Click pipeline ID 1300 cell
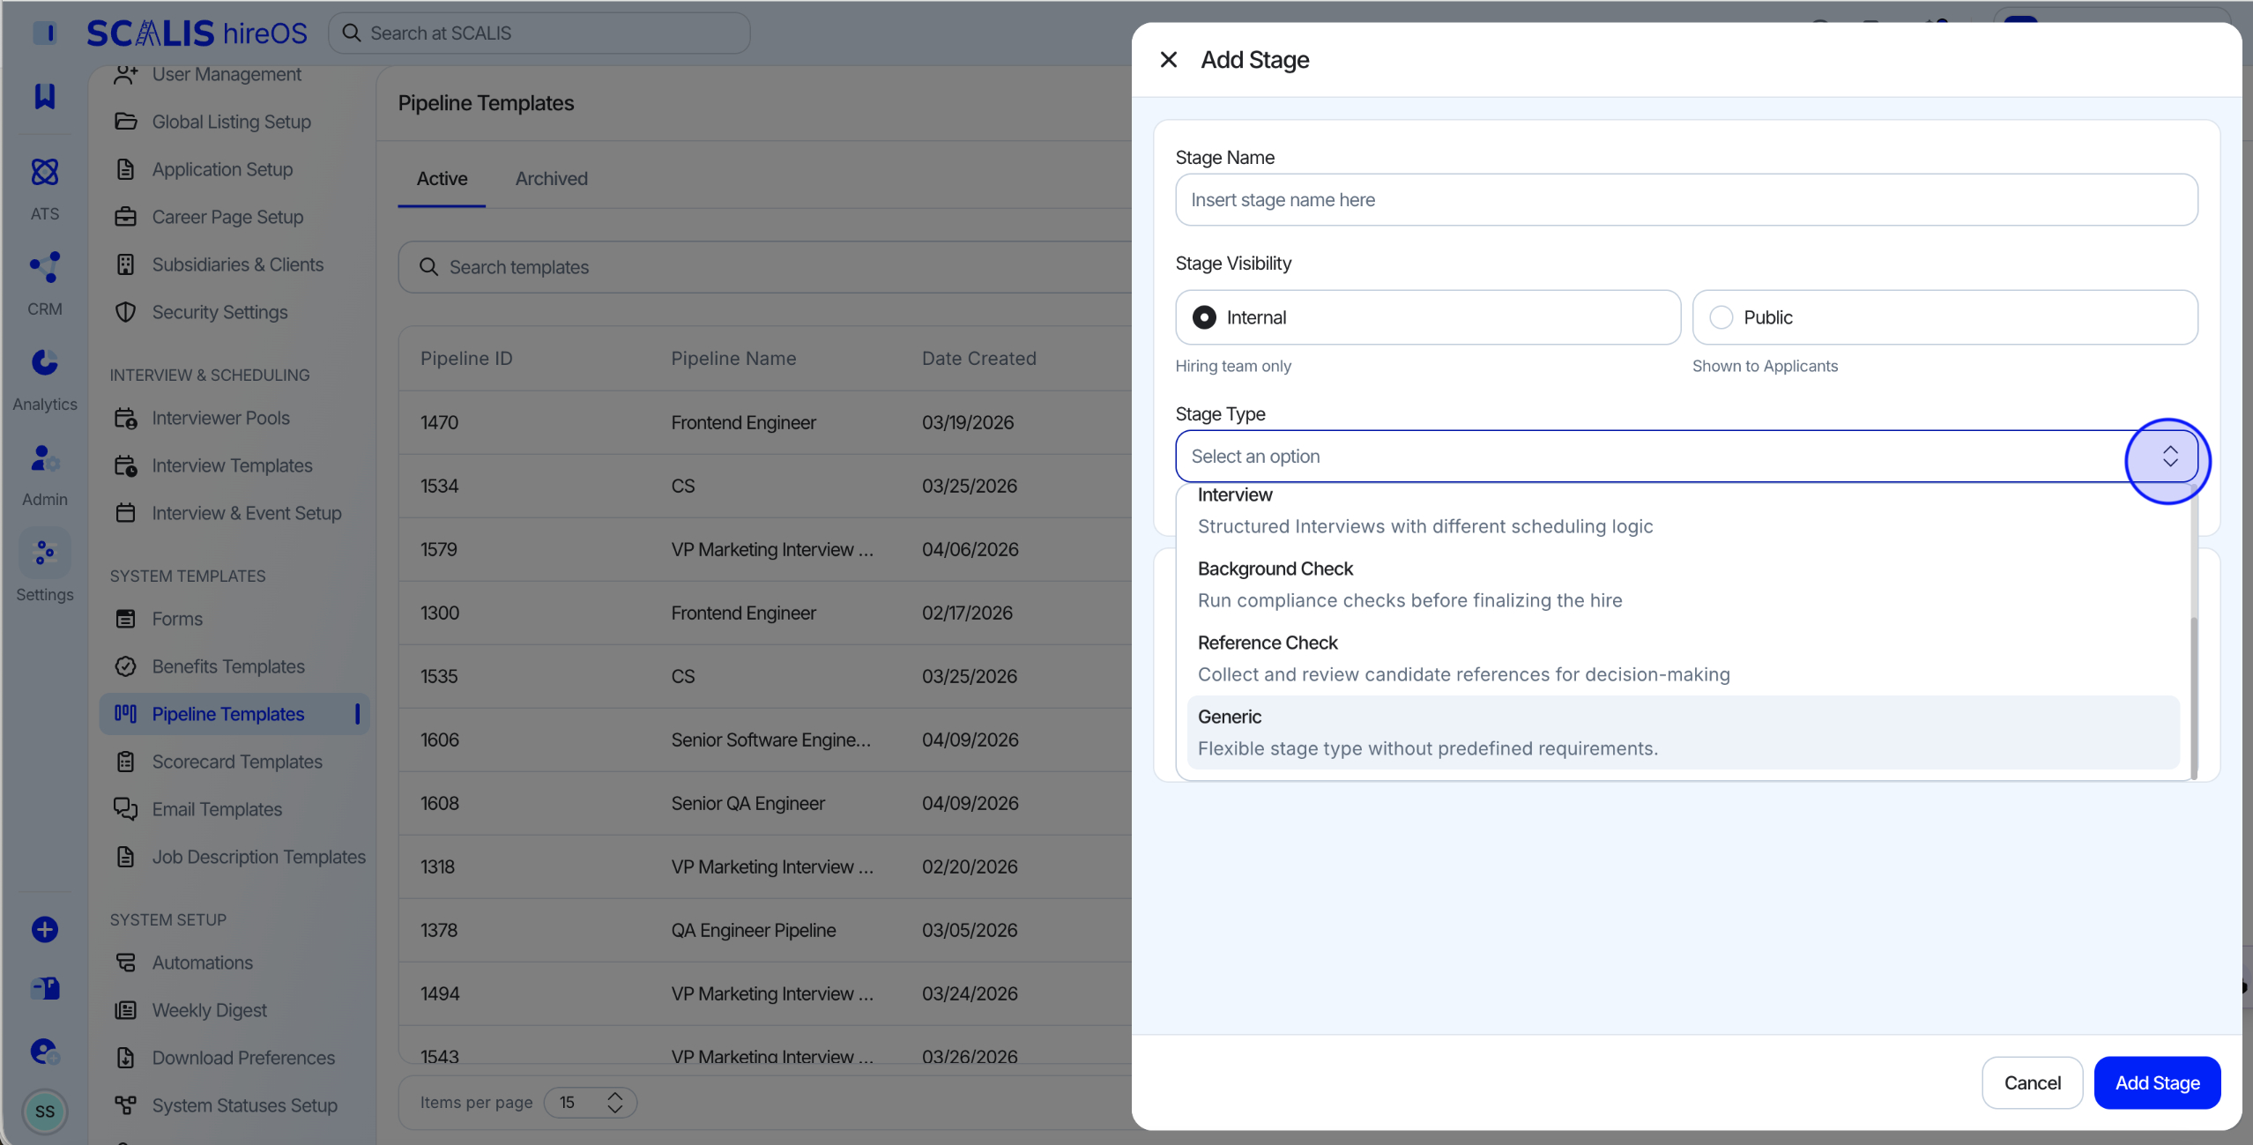Viewport: 2253px width, 1145px height. (439, 613)
